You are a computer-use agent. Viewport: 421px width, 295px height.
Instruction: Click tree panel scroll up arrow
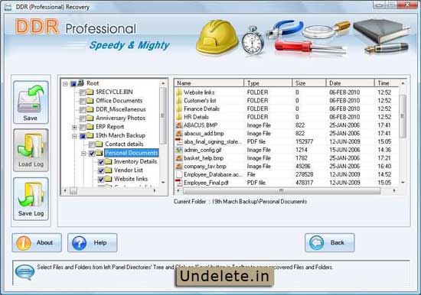(163, 83)
